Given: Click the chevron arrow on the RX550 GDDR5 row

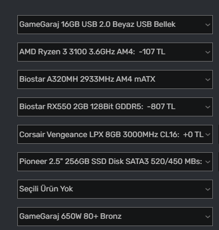Looking at the screenshot, I should (208, 107).
